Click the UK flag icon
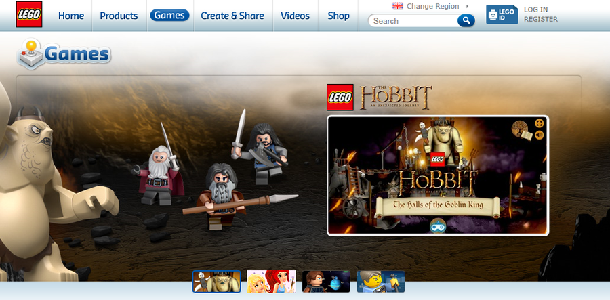This screenshot has width=610, height=300. 398,6
